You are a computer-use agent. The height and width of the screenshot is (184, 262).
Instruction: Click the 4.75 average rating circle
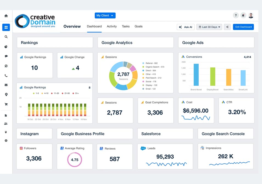click(75, 160)
